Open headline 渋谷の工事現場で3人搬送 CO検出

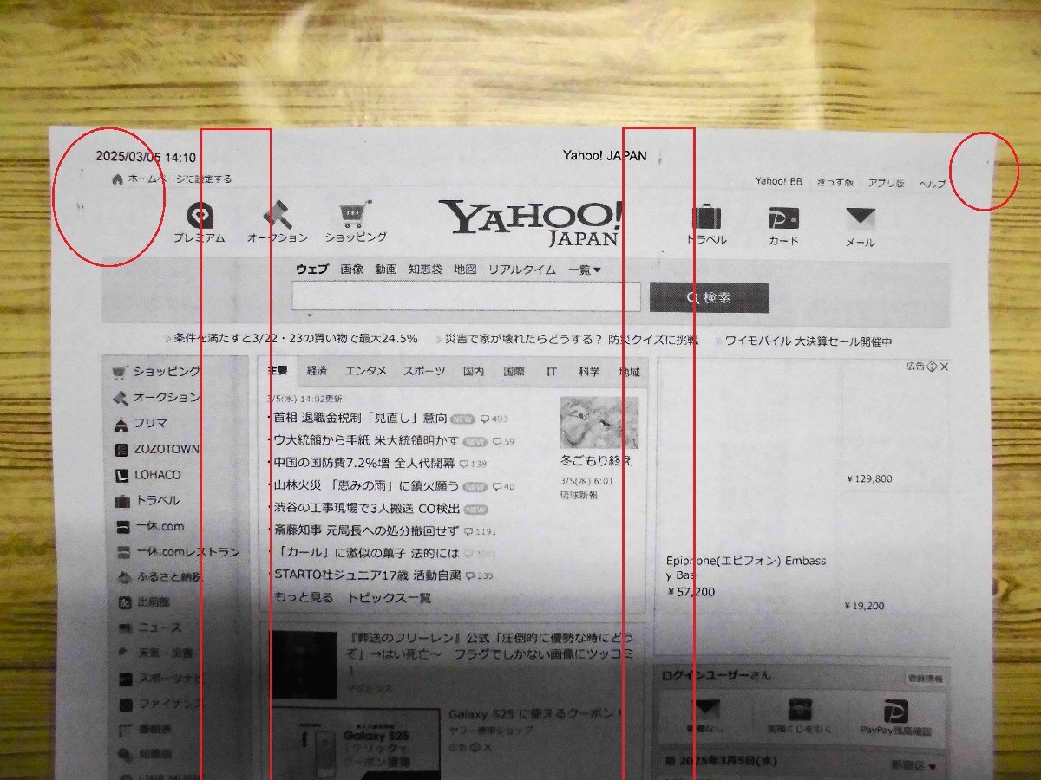click(x=366, y=508)
